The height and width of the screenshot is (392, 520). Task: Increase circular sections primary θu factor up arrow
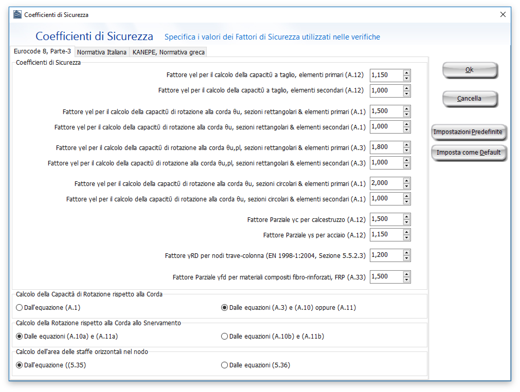406,181
